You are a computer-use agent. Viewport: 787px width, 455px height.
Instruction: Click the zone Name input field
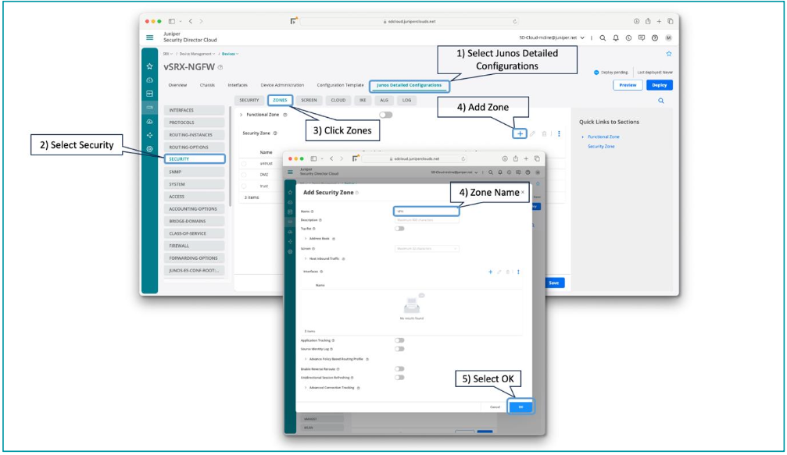click(x=426, y=211)
